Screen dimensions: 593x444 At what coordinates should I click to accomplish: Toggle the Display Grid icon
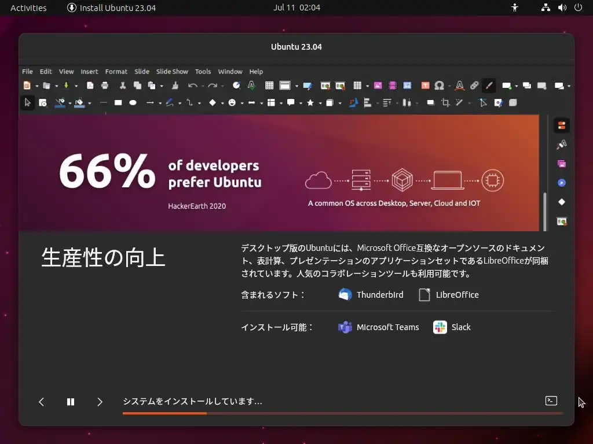click(x=269, y=86)
